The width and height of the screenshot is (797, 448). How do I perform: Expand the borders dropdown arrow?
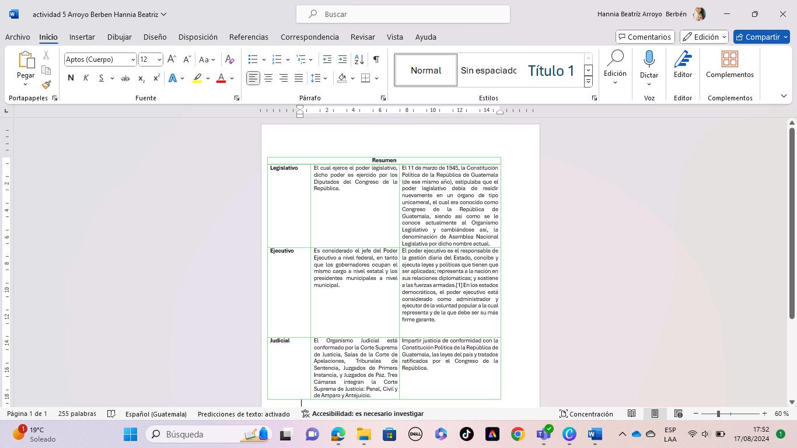(x=377, y=78)
